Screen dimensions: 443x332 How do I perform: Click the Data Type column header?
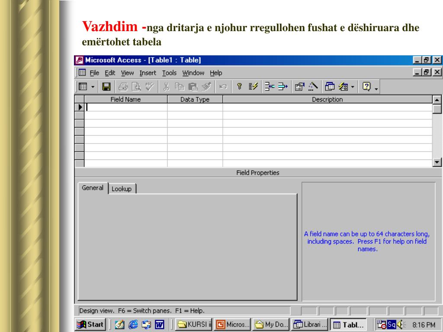click(195, 99)
